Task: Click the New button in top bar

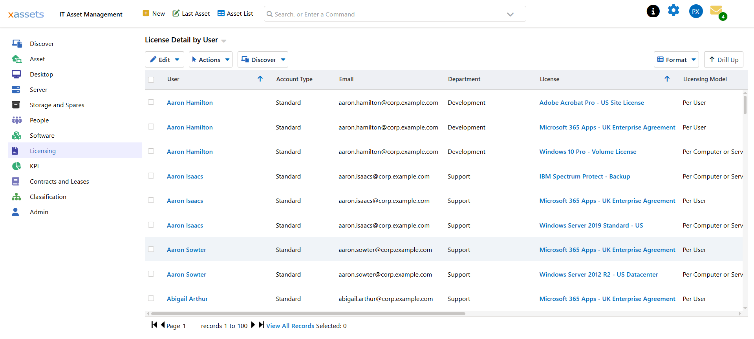Action: pyautogui.click(x=154, y=13)
